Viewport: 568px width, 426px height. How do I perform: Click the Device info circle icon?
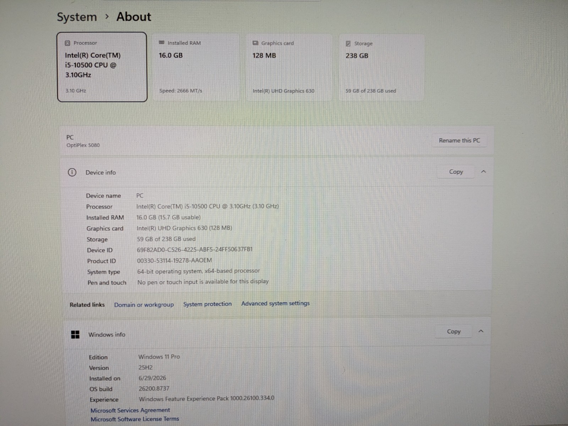tap(72, 173)
